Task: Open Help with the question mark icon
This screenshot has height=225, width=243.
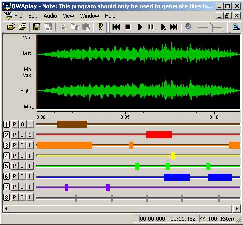Action: click(100, 27)
